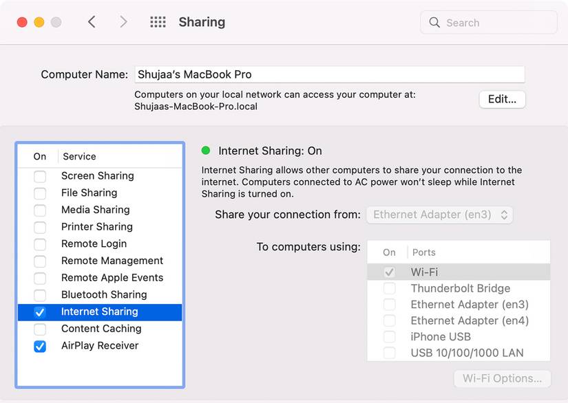Disable Internet Sharing
This screenshot has height=403, width=568.
point(39,312)
